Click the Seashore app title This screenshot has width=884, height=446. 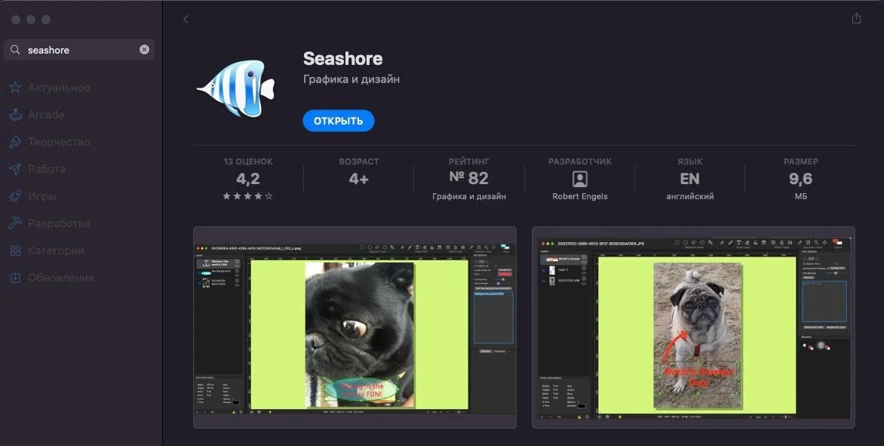click(342, 59)
